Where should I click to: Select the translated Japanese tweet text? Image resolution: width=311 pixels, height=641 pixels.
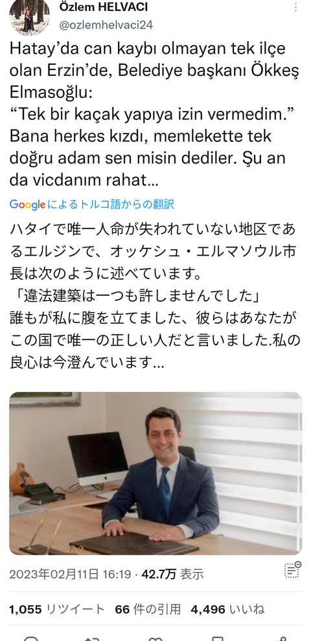point(155,296)
